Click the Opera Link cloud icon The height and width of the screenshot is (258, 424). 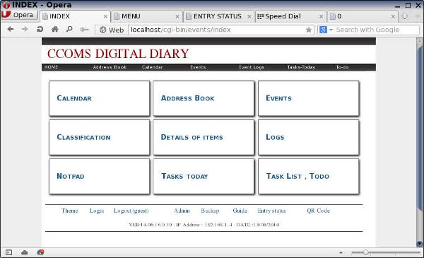[x=24, y=252]
